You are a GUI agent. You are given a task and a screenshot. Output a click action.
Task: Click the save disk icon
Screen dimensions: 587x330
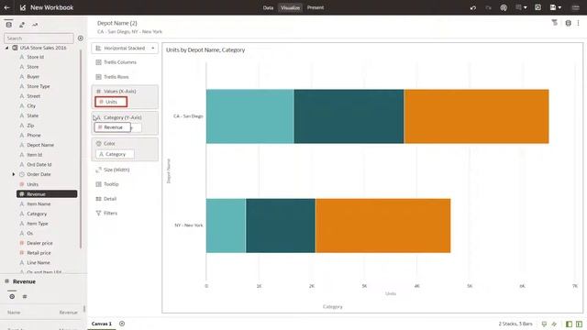tap(553, 7)
